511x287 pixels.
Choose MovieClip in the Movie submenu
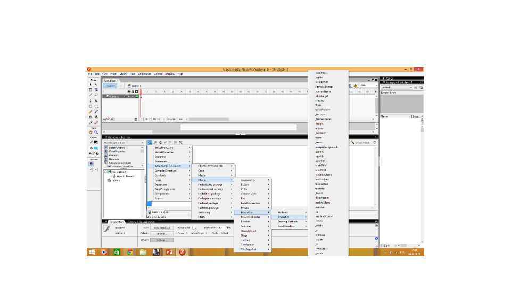(252, 213)
